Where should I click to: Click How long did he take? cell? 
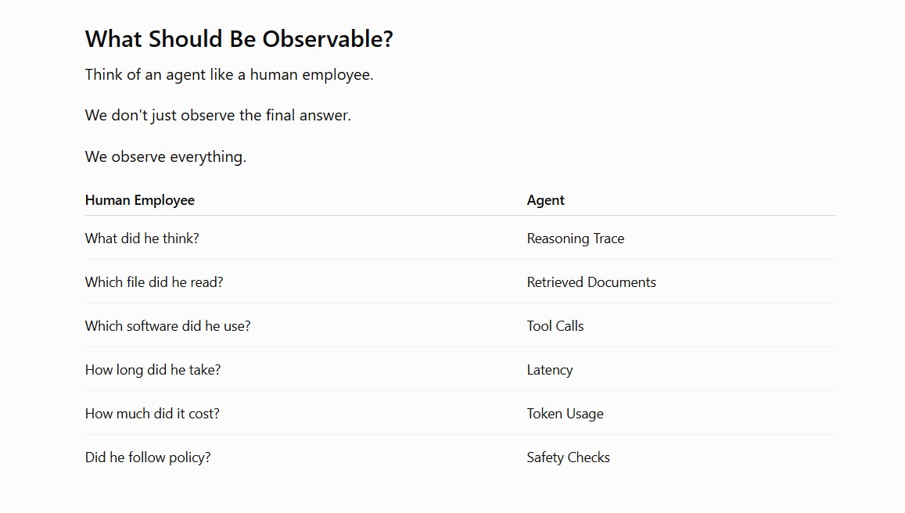[153, 370]
